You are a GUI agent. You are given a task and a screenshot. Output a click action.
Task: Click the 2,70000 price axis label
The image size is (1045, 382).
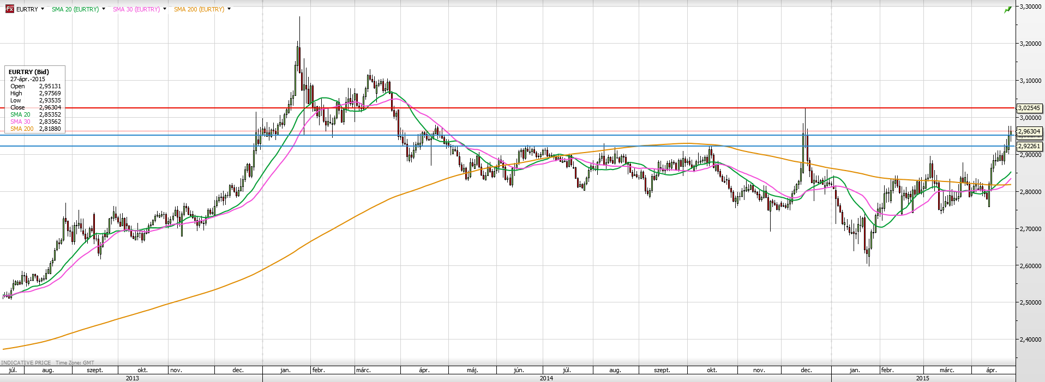click(1030, 229)
